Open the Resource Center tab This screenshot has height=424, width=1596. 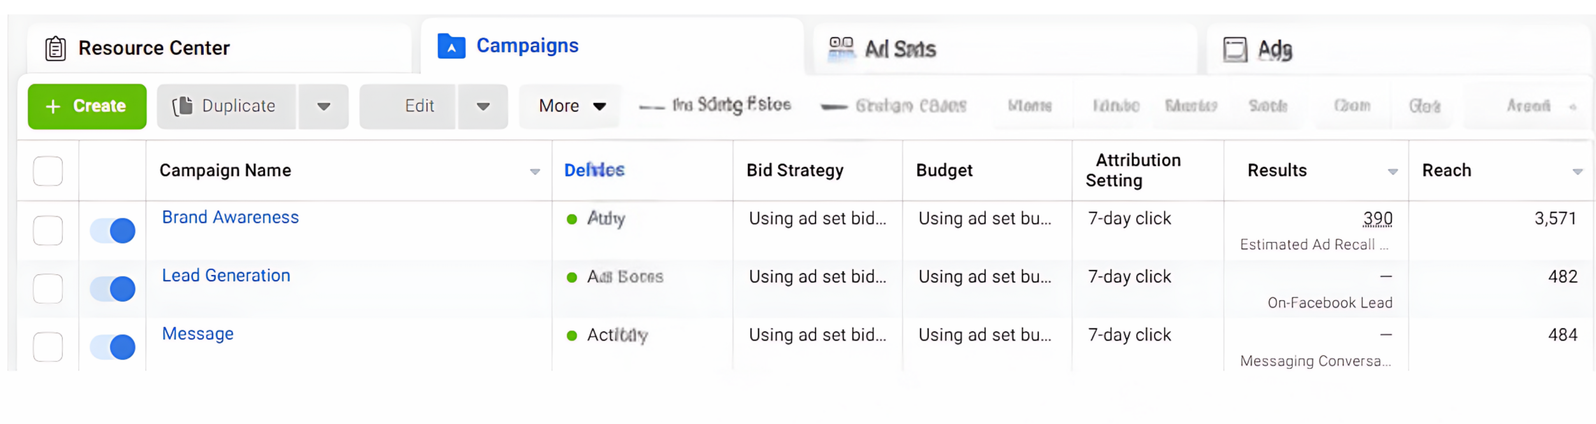coord(154,48)
